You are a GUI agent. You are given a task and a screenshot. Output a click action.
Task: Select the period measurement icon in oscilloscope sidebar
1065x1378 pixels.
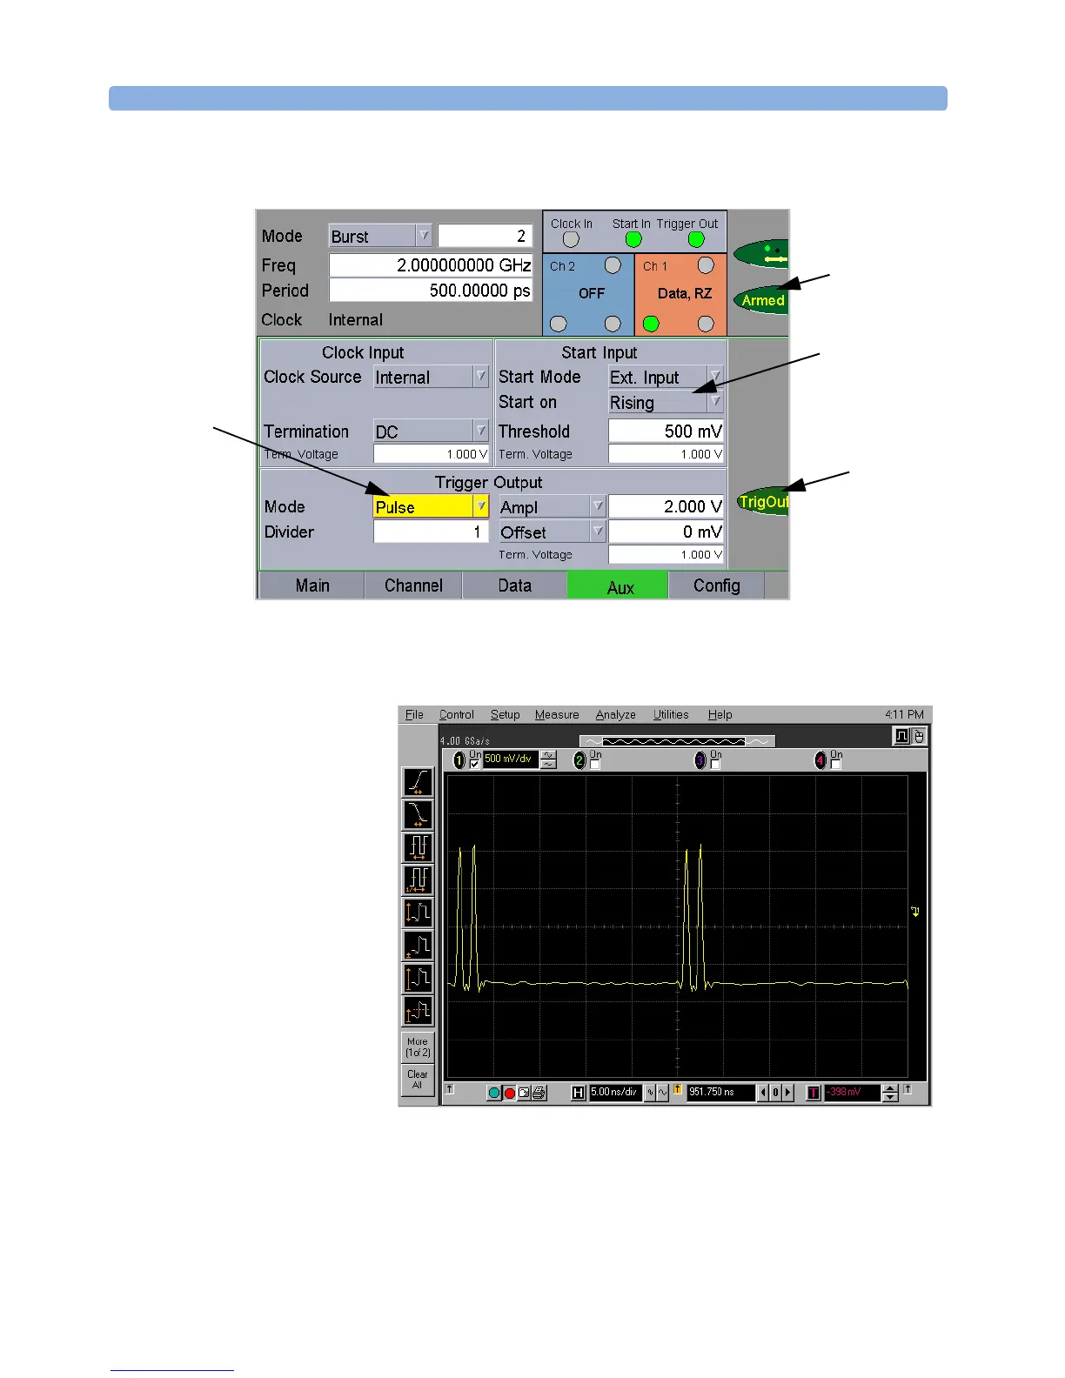click(x=418, y=847)
